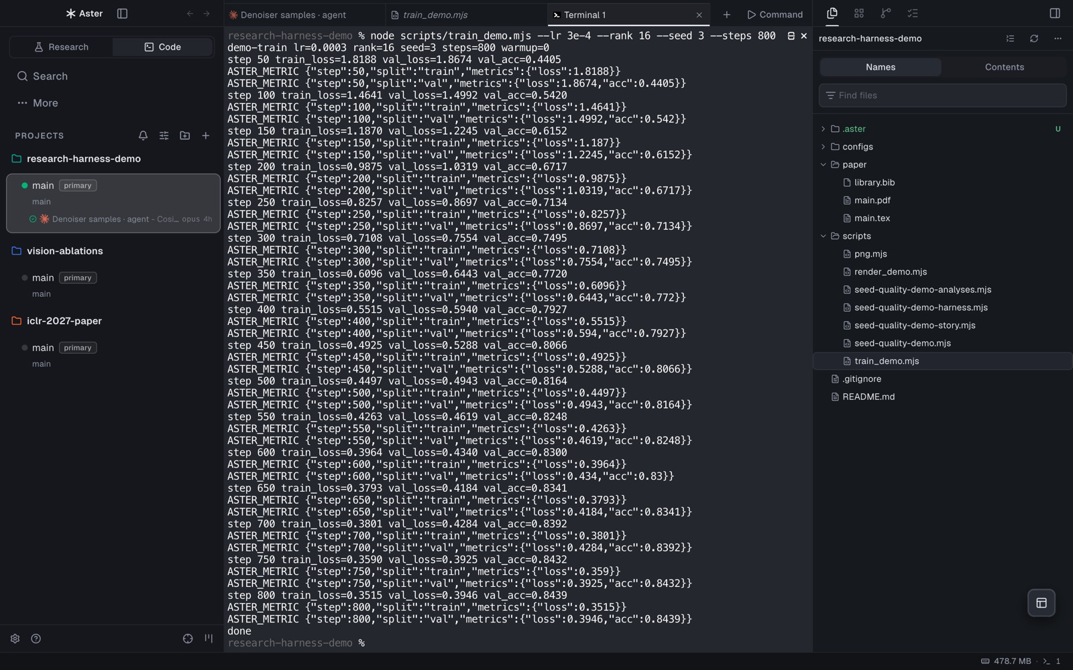
Task: Open settings gear in sidebar footer
Action: pos(15,639)
